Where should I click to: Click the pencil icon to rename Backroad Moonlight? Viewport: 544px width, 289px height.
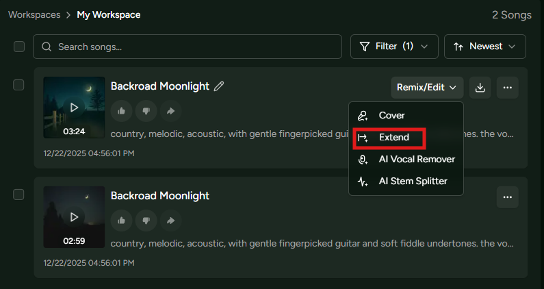tap(219, 86)
